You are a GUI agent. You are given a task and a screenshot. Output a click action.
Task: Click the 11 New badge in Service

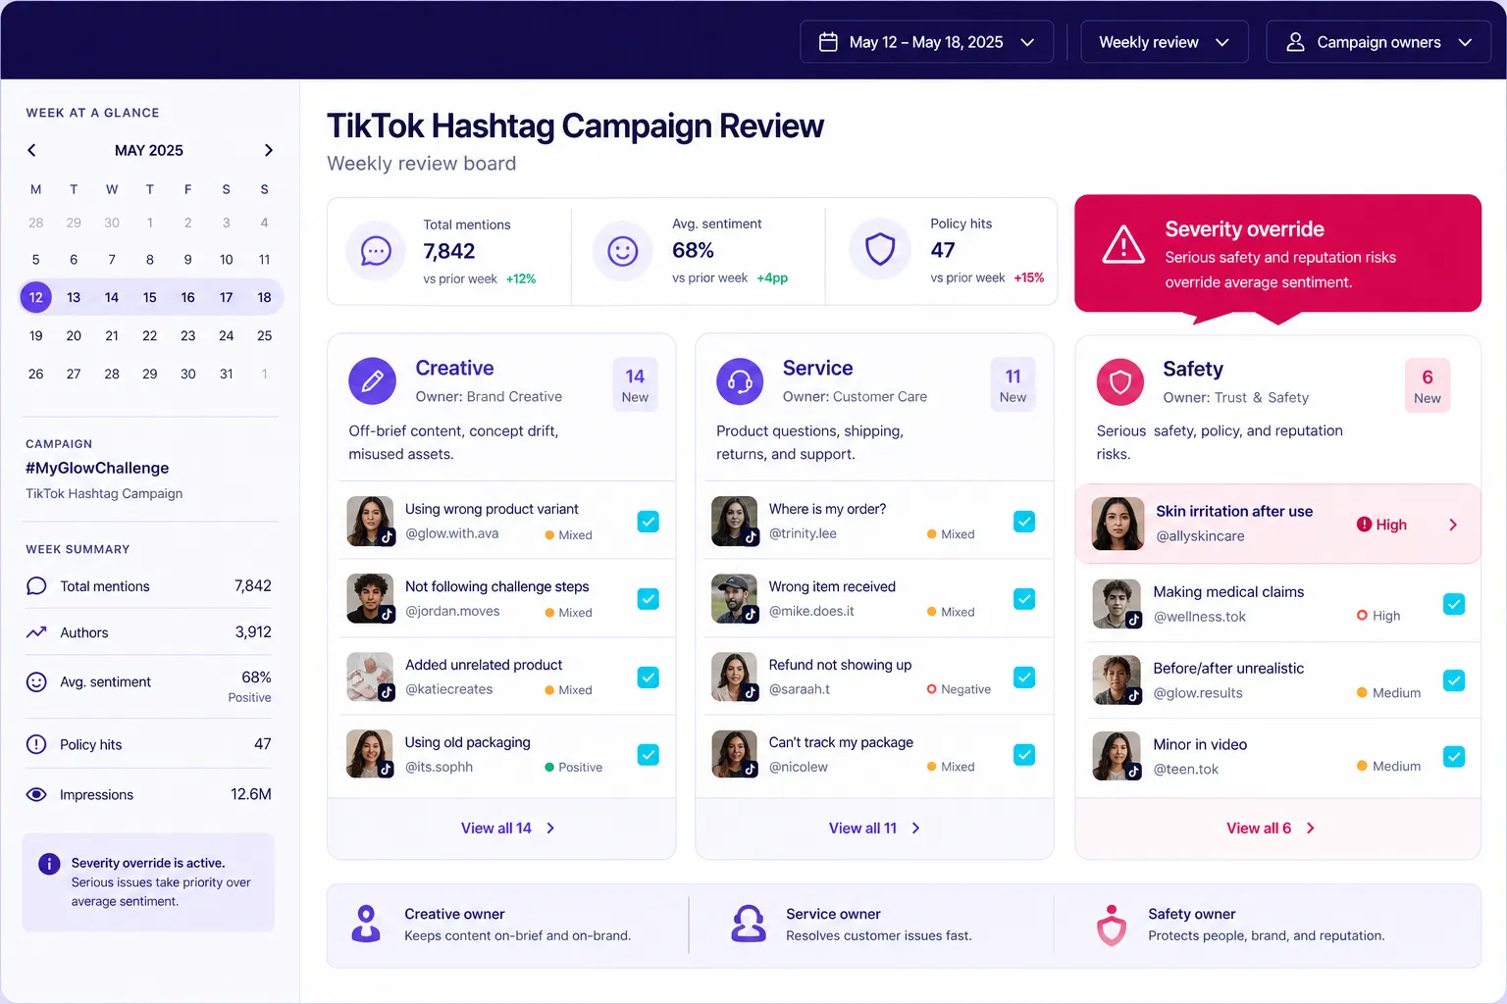coord(1013,384)
